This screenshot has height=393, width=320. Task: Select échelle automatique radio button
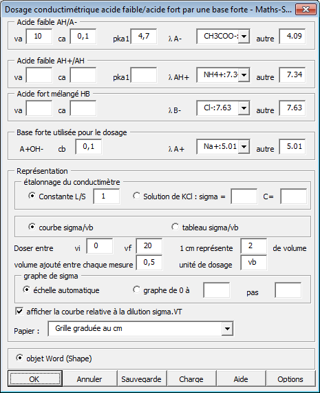[26, 290]
